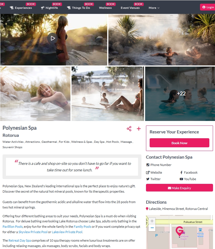The width and height of the screenshot is (215, 249).
Task: Open the Nightlife menu item
Action: [x=49, y=8]
